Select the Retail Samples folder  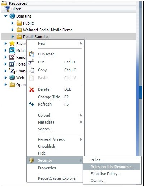[x=36, y=37]
